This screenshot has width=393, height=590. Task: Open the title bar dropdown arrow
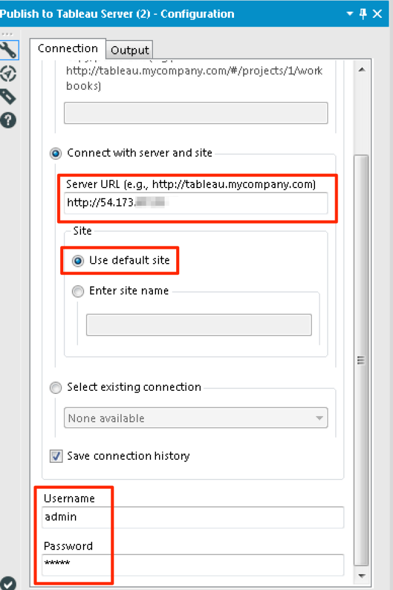pos(349,14)
